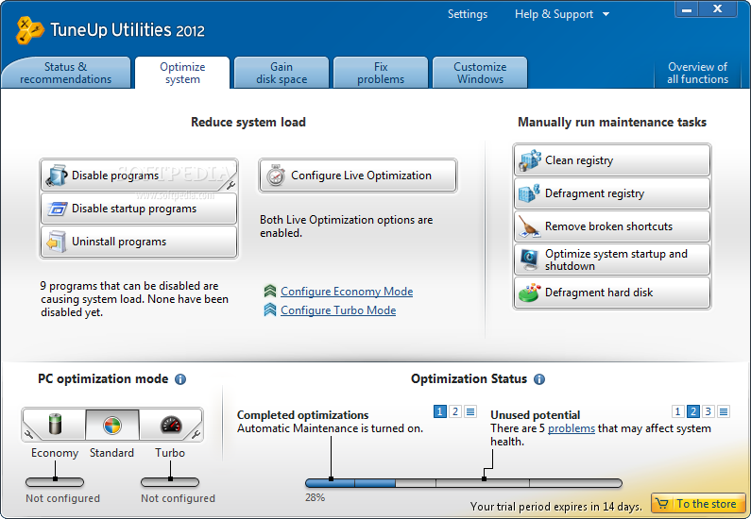Open Settings in the top bar

(468, 14)
